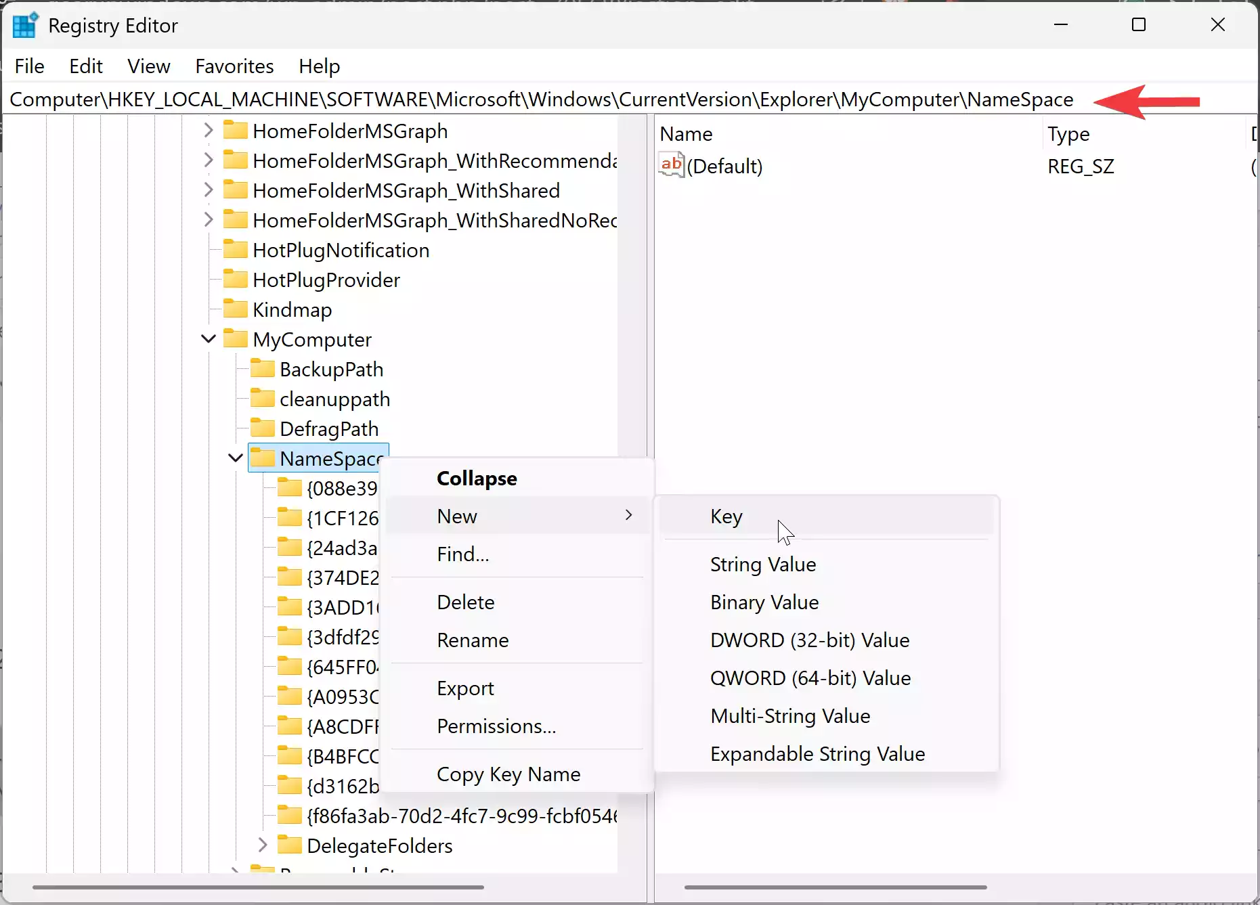Click the cleanuppath folder icon
The width and height of the screenshot is (1260, 905).
[262, 399]
